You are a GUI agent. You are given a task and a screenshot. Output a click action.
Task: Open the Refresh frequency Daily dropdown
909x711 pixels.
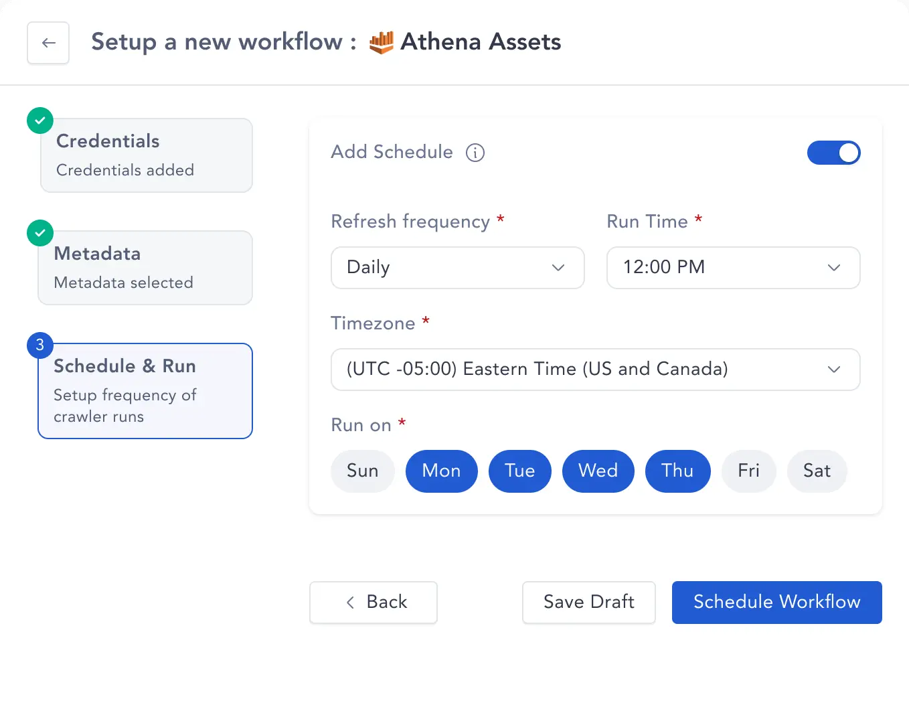[x=458, y=268]
